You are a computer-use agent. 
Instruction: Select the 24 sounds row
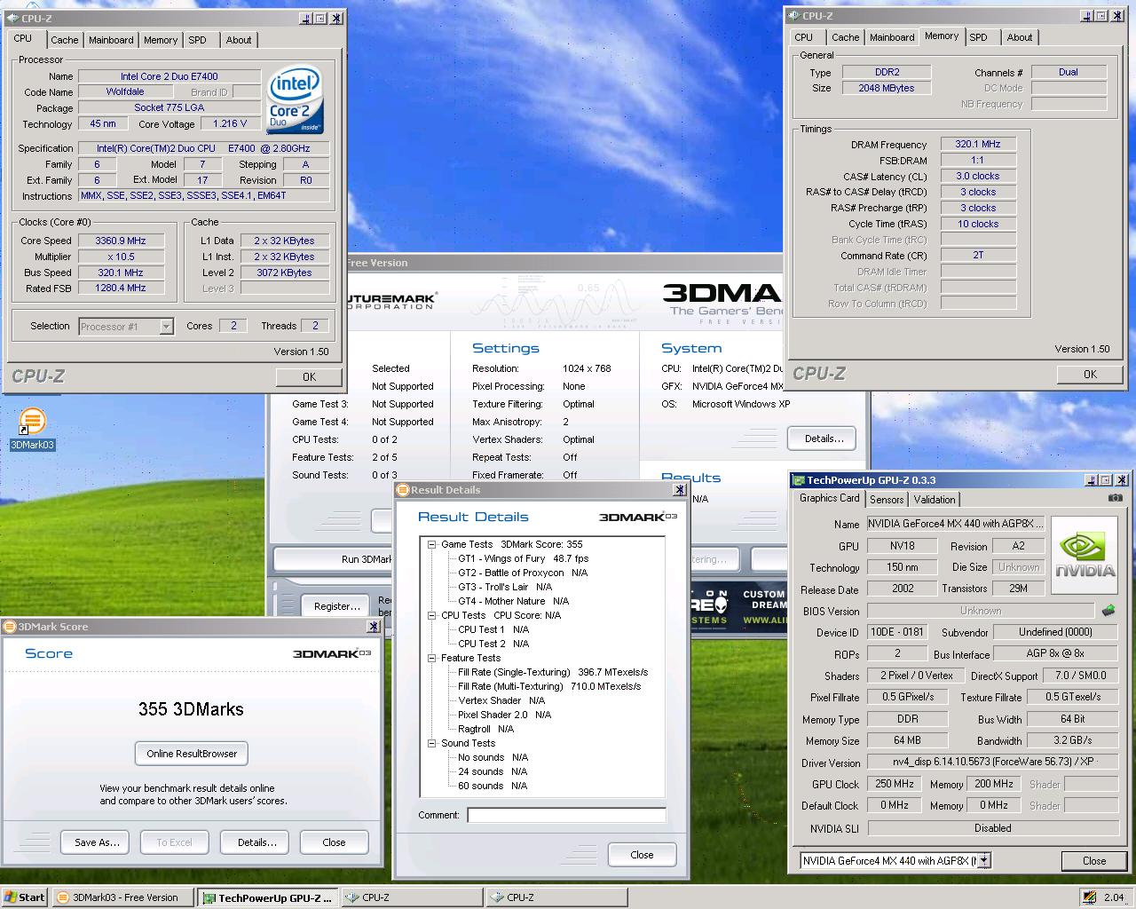coord(493,771)
